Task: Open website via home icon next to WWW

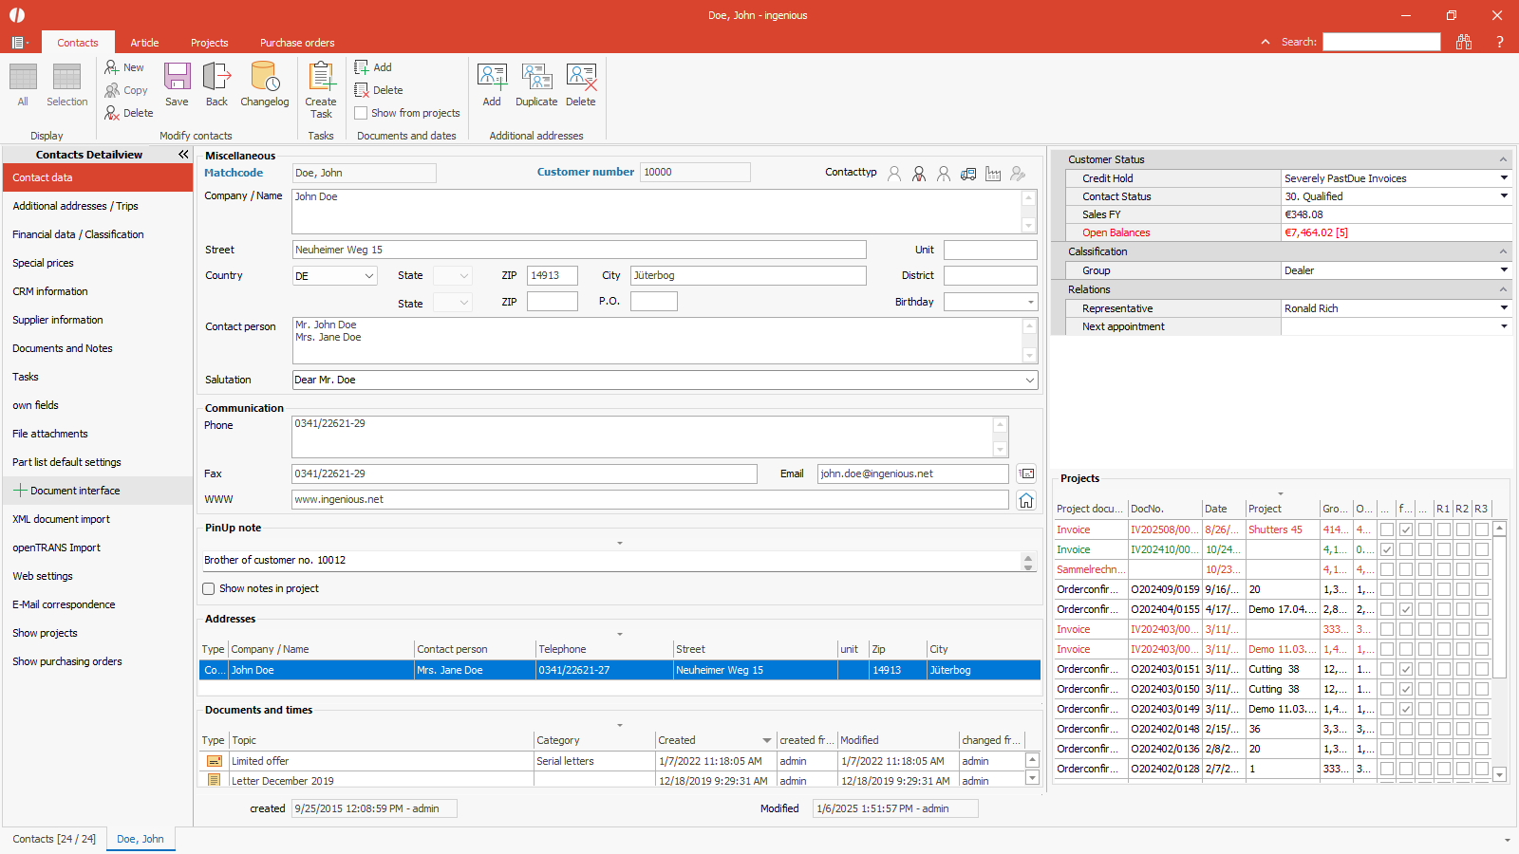Action: (1026, 500)
